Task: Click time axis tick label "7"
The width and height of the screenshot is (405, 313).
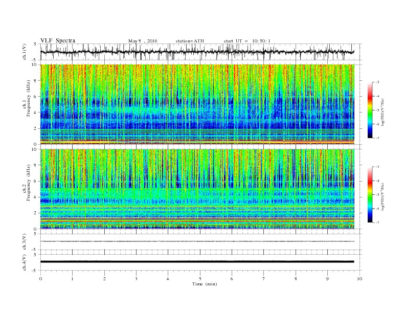Action: tap(264, 279)
